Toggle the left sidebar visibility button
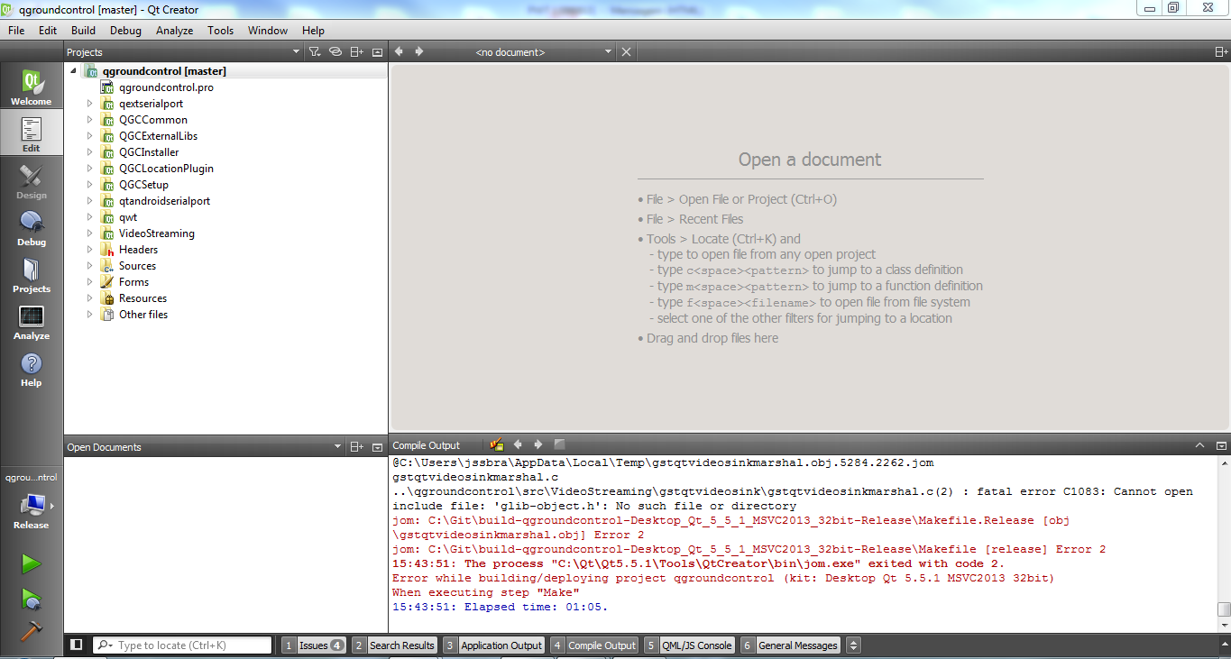This screenshot has width=1231, height=659. tap(77, 645)
